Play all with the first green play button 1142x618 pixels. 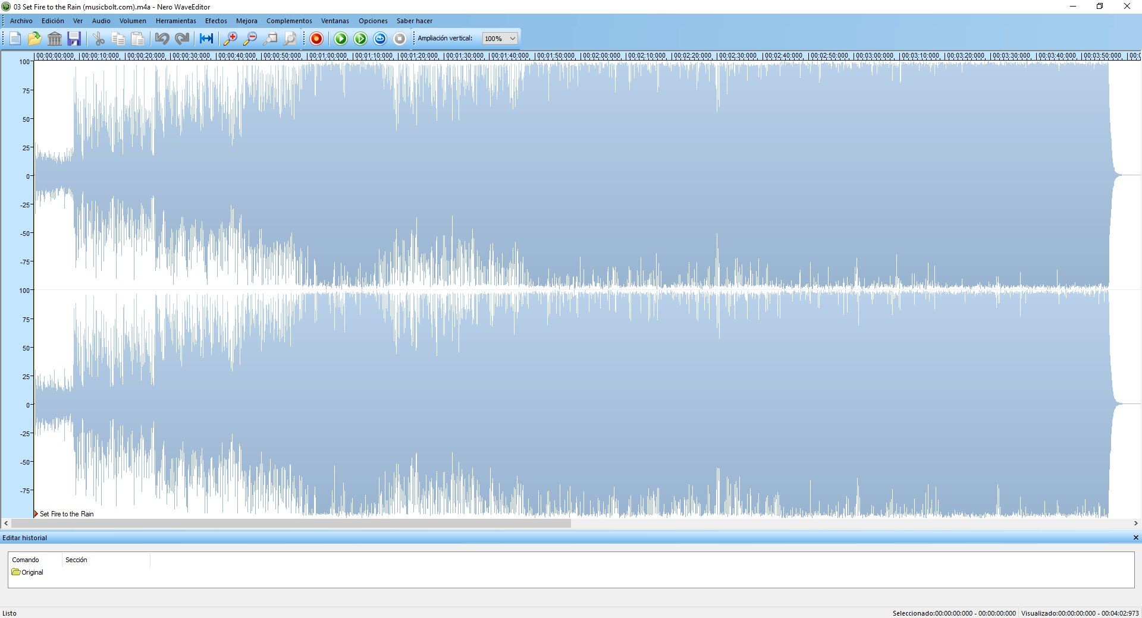(341, 39)
